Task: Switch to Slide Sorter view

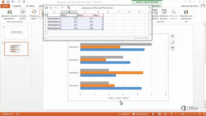Action: click(159, 114)
